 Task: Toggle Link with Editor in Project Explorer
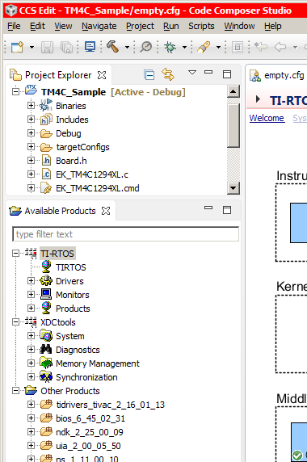tap(168, 74)
